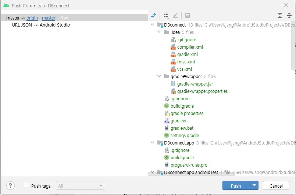Click the gradlew.bat text file icon
Image resolution: width=296 pixels, height=195 pixels.
[x=167, y=128]
